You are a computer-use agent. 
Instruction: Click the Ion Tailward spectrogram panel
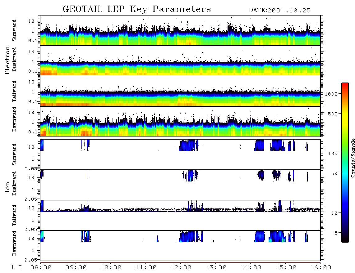[180, 215]
